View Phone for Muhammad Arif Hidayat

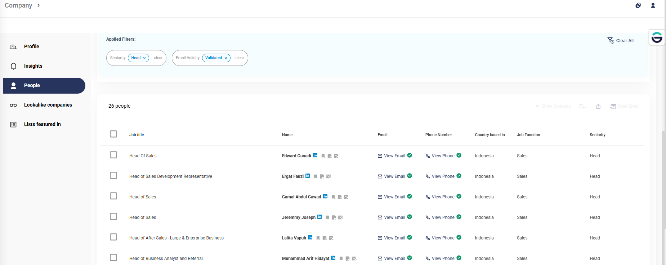pyautogui.click(x=440, y=259)
